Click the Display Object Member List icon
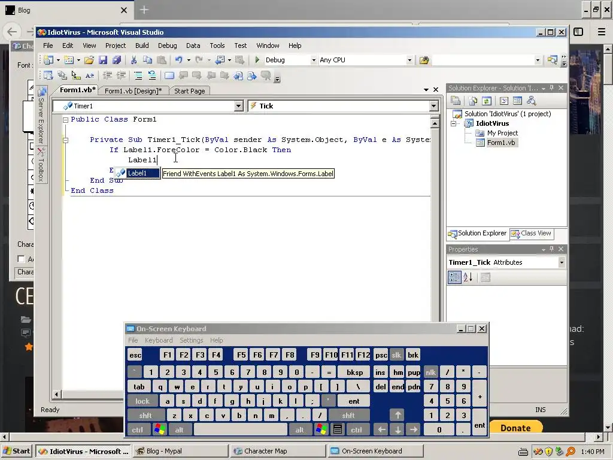This screenshot has width=613, height=460. click(x=48, y=75)
